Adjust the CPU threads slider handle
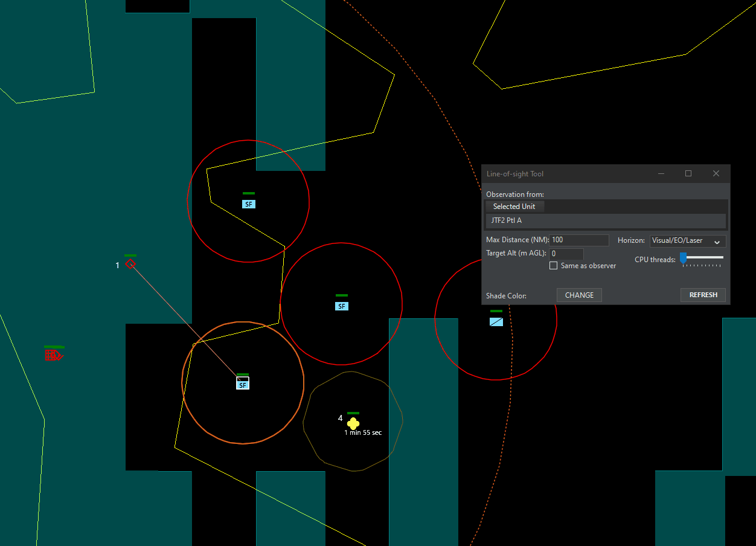Viewport: 756px width, 546px height. pos(684,257)
